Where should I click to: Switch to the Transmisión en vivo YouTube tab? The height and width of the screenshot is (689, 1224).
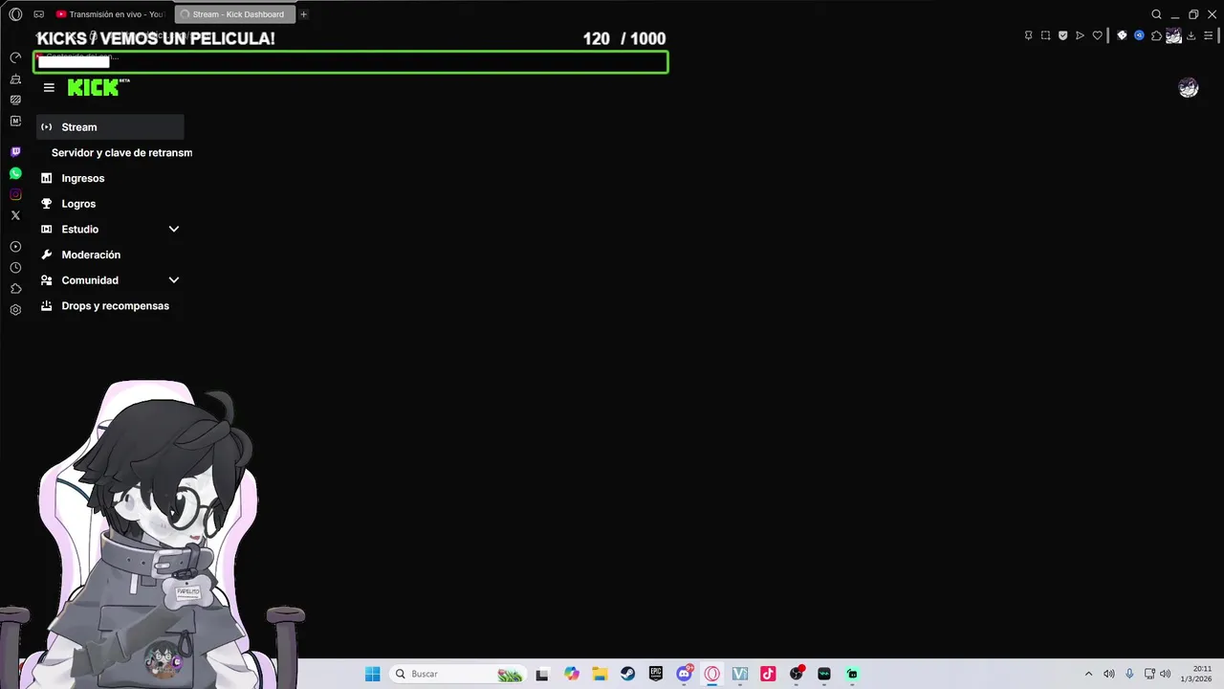[111, 14]
